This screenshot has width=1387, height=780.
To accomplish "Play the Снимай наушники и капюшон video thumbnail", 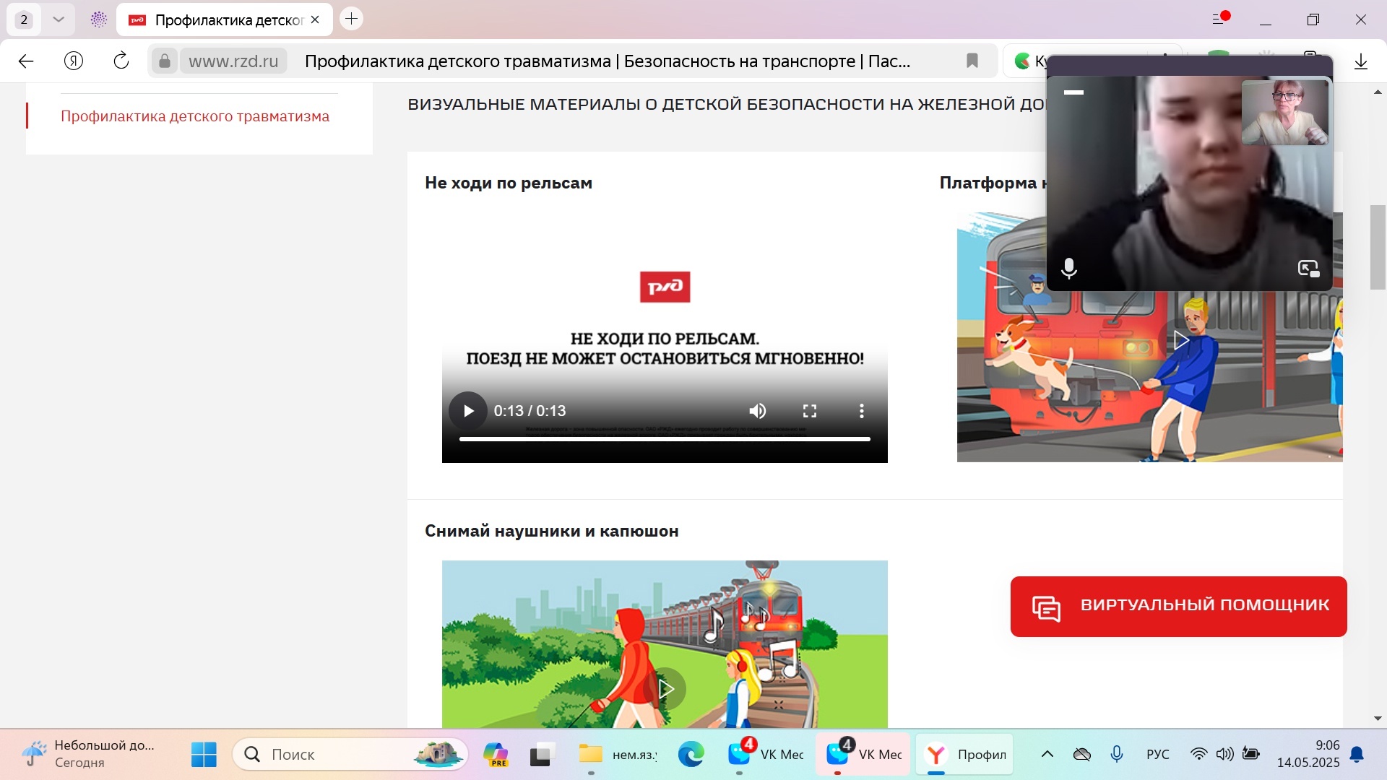I will tap(665, 689).
